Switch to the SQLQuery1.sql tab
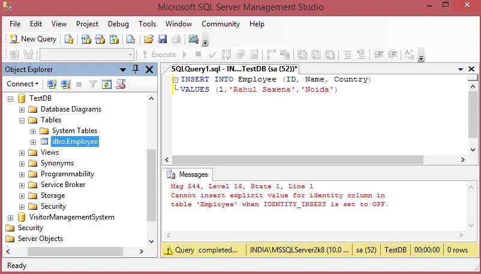Image resolution: width=481 pixels, height=274 pixels. (x=234, y=69)
